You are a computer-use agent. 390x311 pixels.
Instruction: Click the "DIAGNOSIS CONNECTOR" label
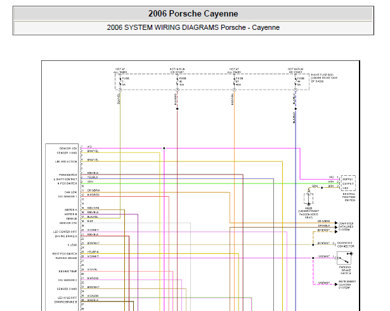pyautogui.click(x=346, y=244)
